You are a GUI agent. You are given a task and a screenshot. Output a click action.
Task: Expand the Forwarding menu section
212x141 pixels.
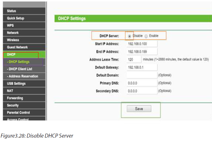click(x=24, y=98)
